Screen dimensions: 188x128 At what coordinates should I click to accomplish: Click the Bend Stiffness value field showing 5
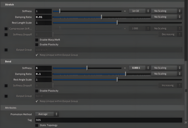point(44,68)
